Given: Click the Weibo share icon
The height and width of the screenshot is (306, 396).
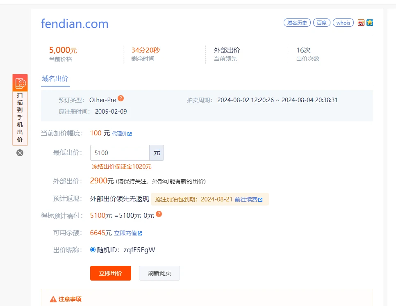Looking at the screenshot, I should [361, 23].
